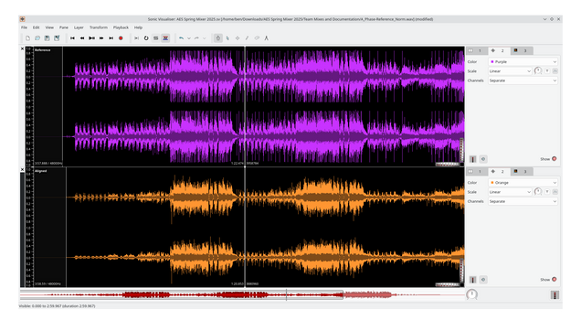Image resolution: width=581 pixels, height=331 pixels.
Task: Select the Measure tool
Action: tap(266, 38)
